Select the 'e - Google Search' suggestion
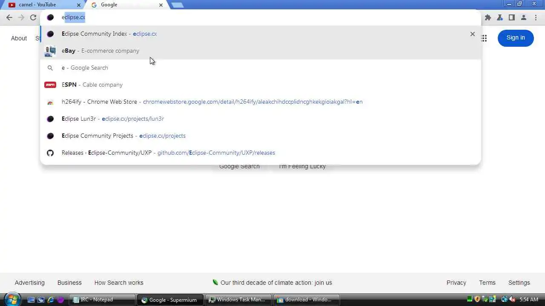This screenshot has height=306, width=545. point(261,68)
